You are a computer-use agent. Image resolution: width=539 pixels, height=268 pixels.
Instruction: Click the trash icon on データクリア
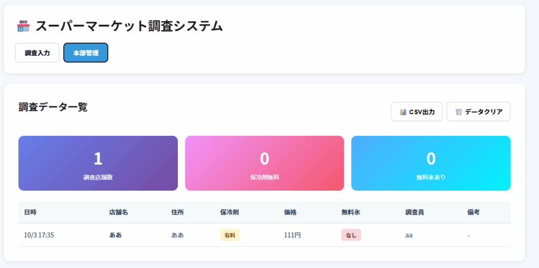click(x=459, y=112)
